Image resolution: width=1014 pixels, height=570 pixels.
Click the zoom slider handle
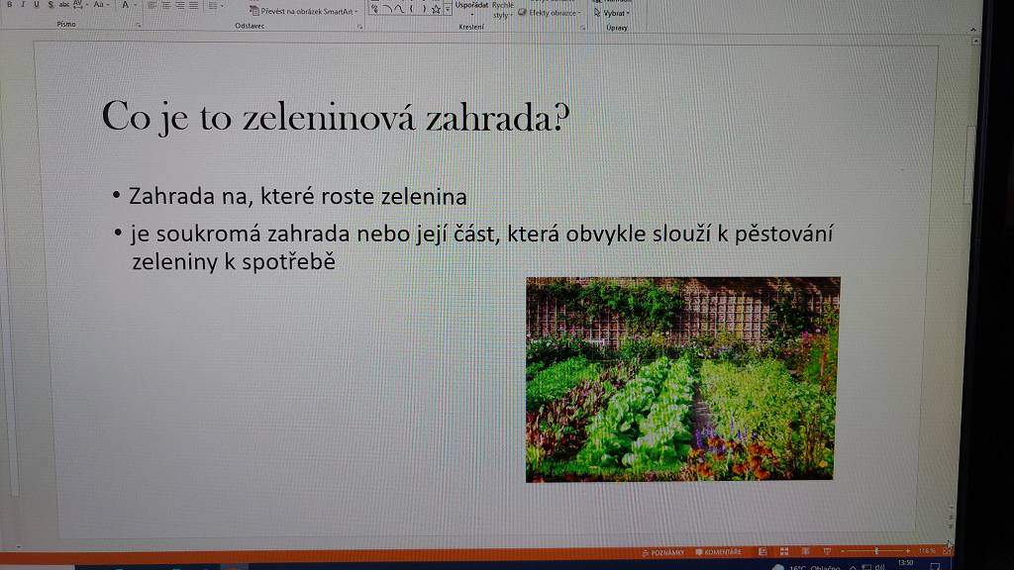click(876, 550)
